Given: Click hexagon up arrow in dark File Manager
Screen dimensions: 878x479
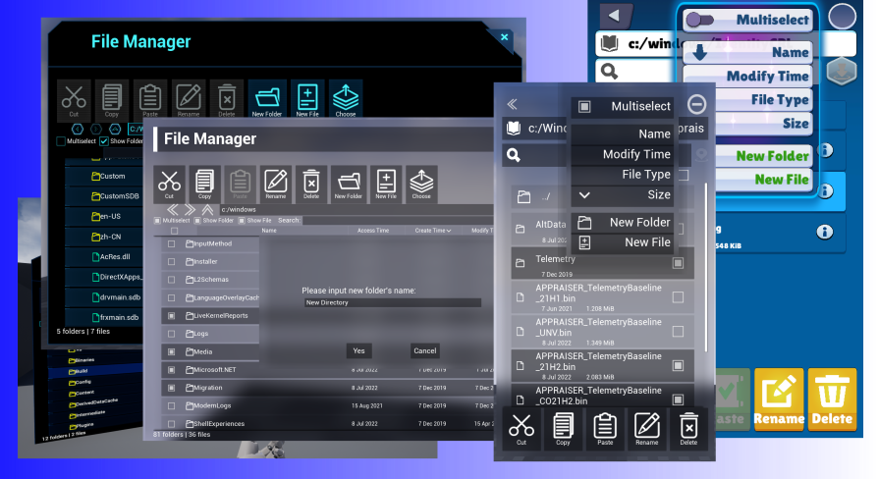Looking at the screenshot, I should (115, 130).
